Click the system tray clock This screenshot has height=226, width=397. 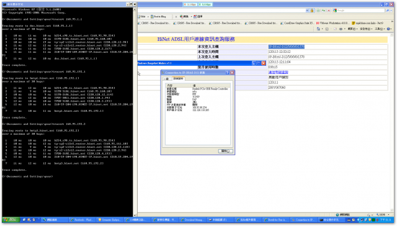point(386,220)
